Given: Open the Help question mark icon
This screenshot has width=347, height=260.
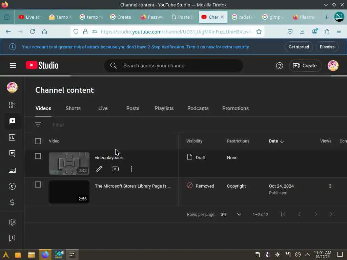Looking at the screenshot, I should click(279, 66).
